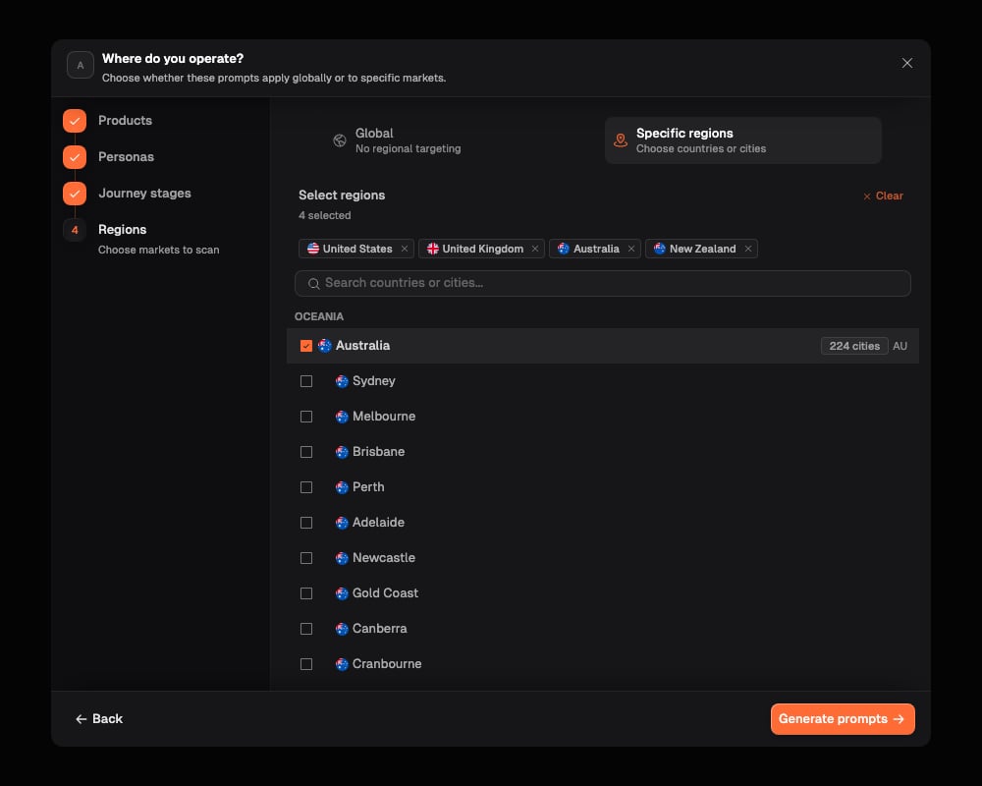
Task: Focus the Search countries or cities field
Action: click(x=603, y=283)
